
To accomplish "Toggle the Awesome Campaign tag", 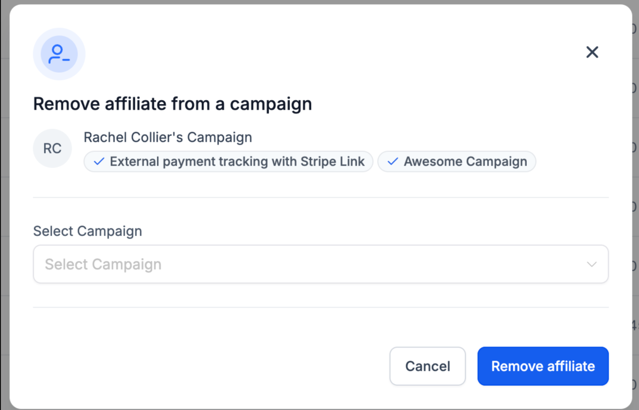I will point(457,161).
